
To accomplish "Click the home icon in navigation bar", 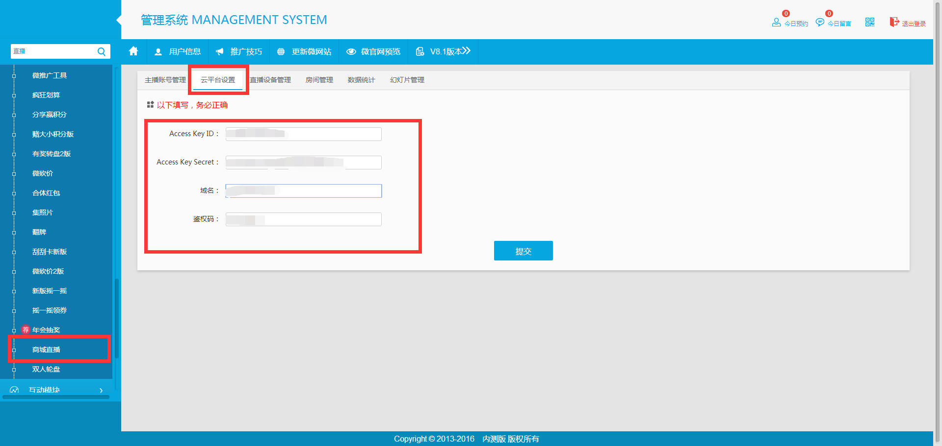I will coord(133,51).
